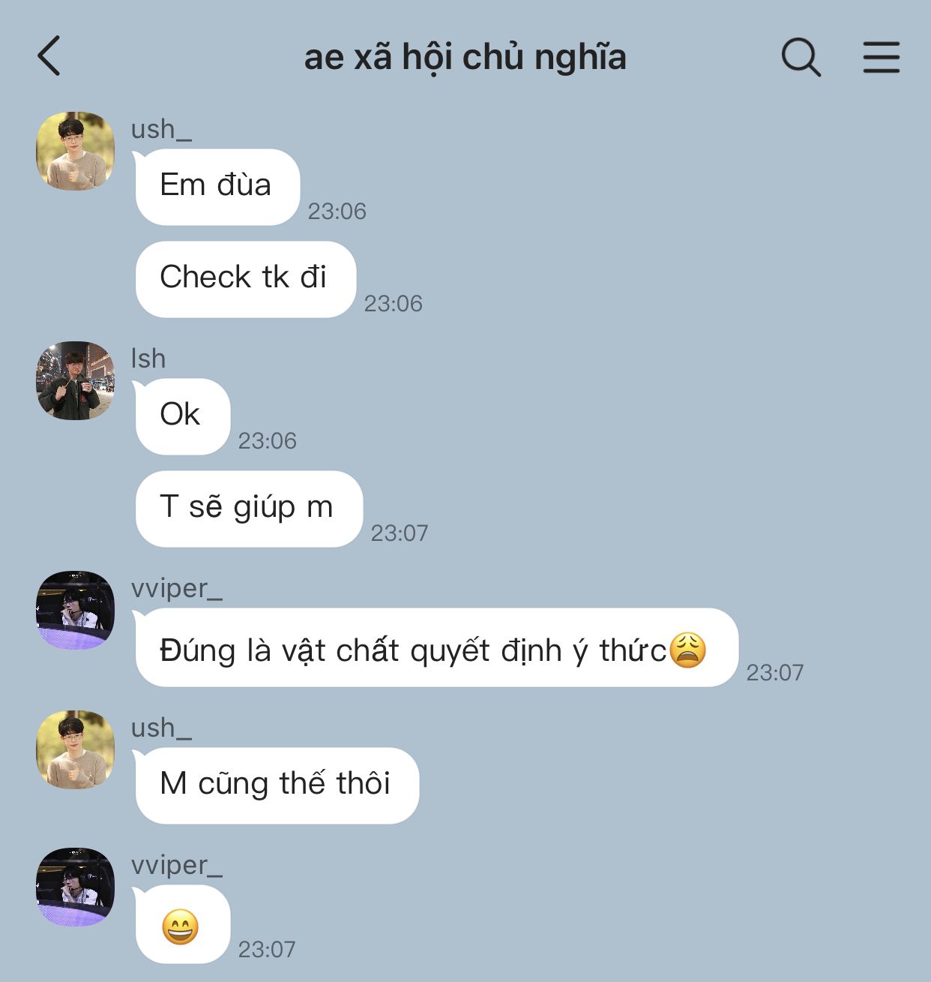Select the Check tk đi message
Viewport: 931px width, 982px height.
point(245,279)
